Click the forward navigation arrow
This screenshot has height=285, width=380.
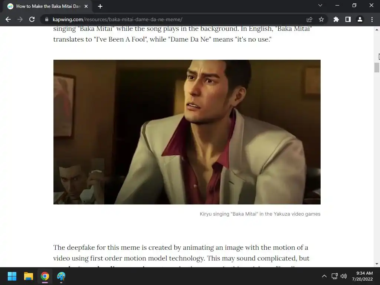point(20,19)
